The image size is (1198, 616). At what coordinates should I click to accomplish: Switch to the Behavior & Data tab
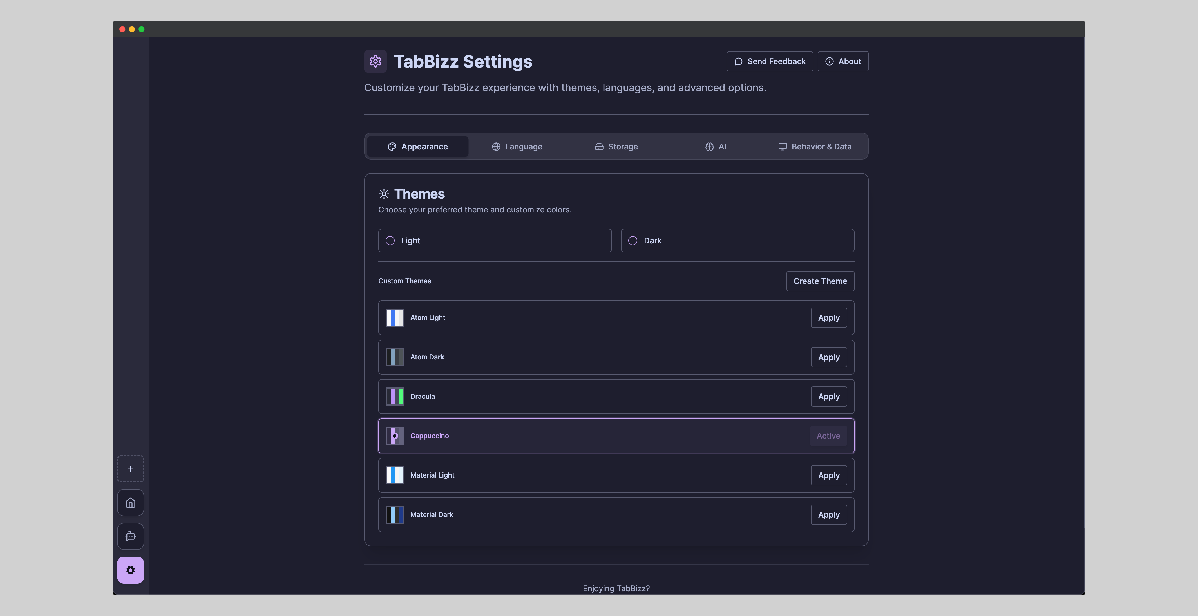815,146
